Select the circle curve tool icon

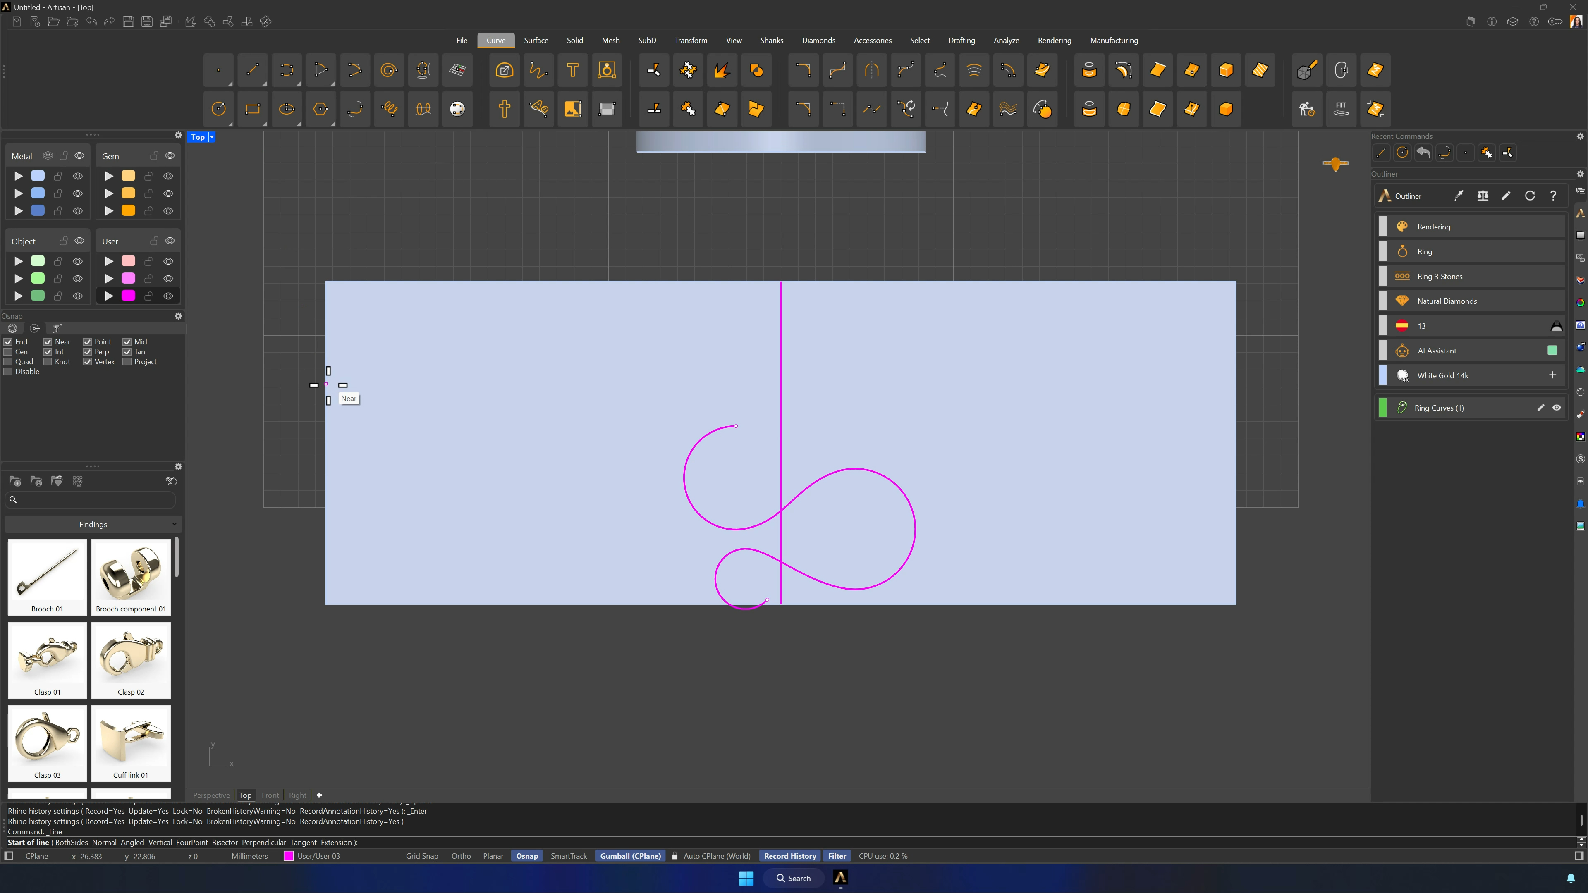[219, 109]
